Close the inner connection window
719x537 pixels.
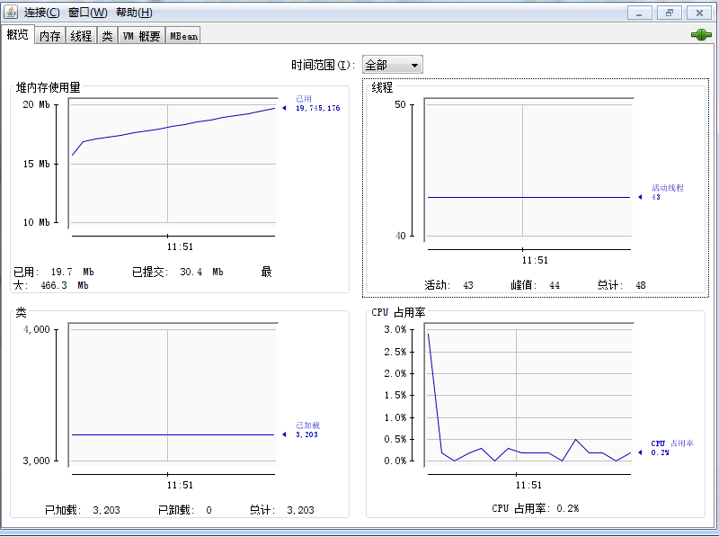pyautogui.click(x=699, y=13)
